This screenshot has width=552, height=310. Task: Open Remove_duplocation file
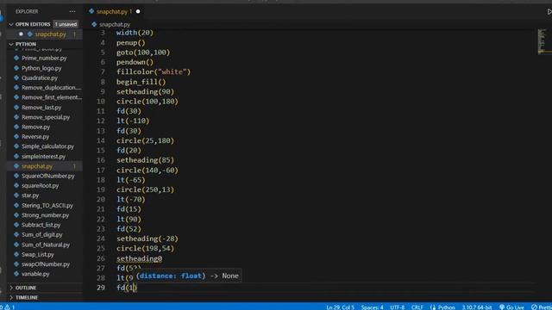pyautogui.click(x=51, y=88)
